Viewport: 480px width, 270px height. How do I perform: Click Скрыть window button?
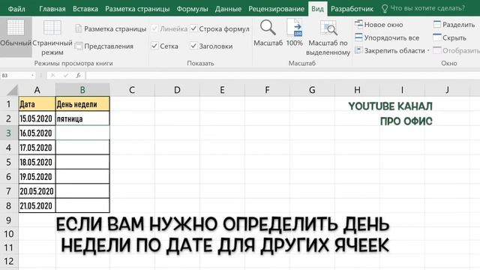pyautogui.click(x=450, y=37)
